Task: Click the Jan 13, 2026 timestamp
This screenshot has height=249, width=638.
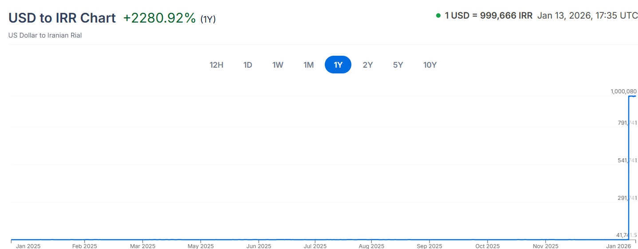Action: click(587, 15)
